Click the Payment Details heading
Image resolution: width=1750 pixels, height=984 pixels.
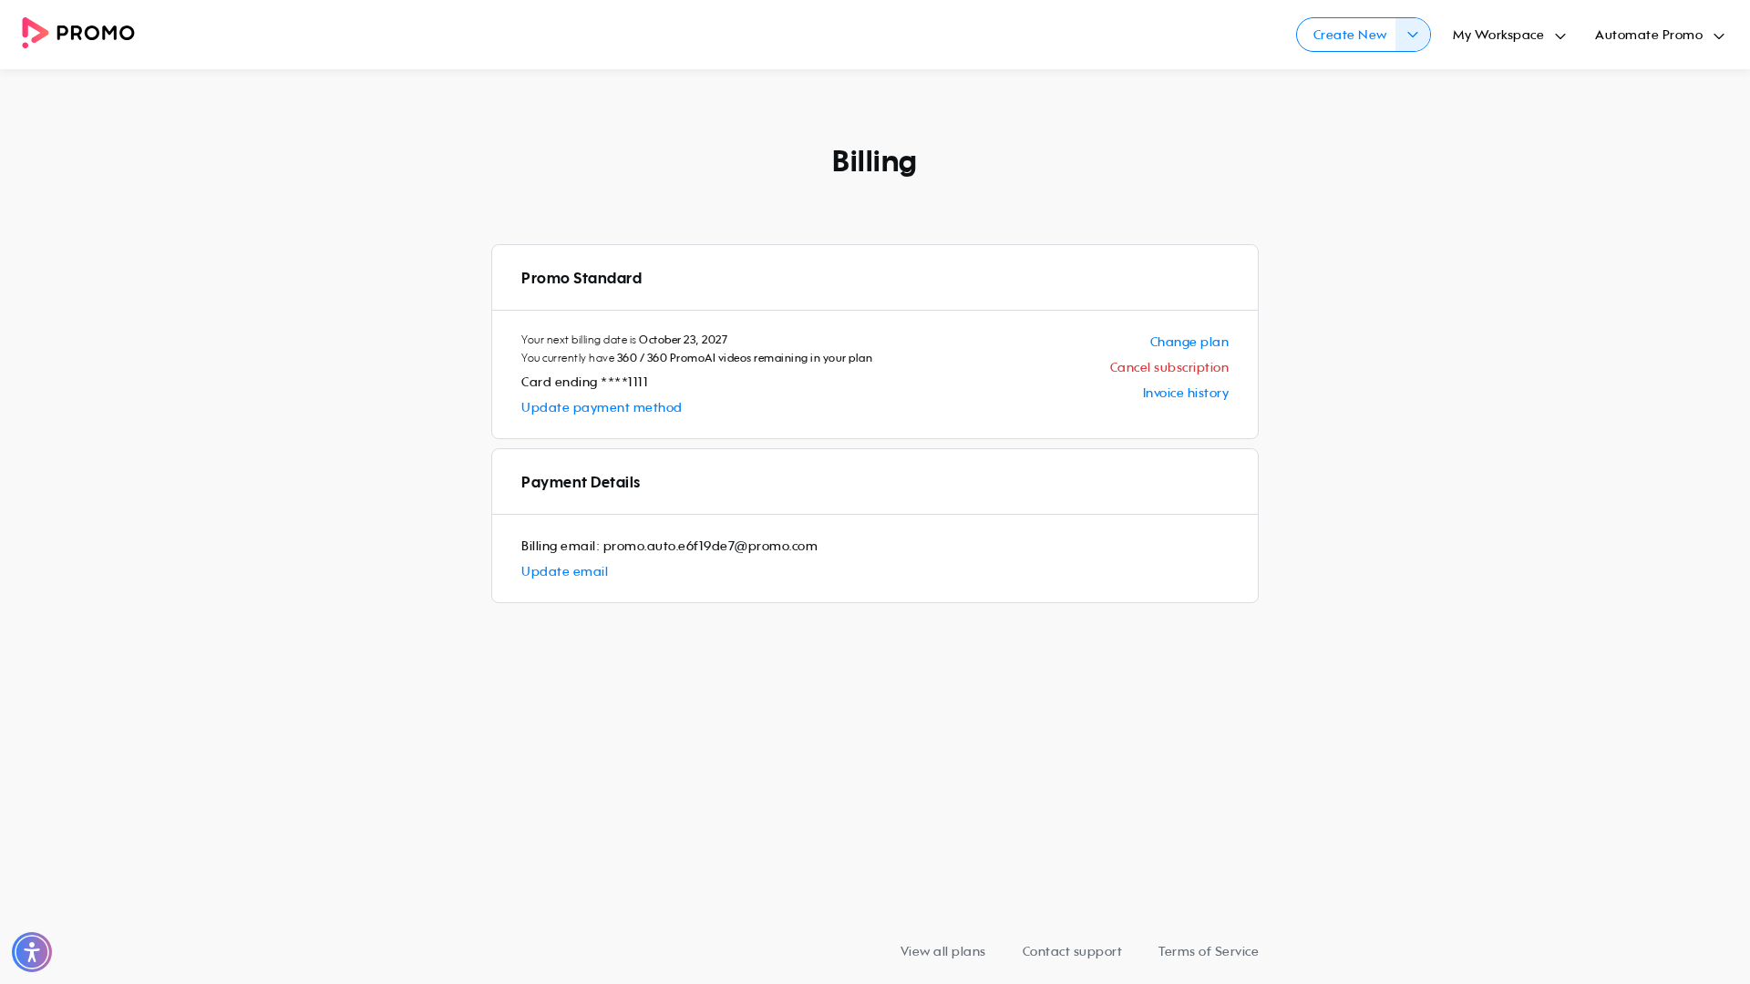581,483
